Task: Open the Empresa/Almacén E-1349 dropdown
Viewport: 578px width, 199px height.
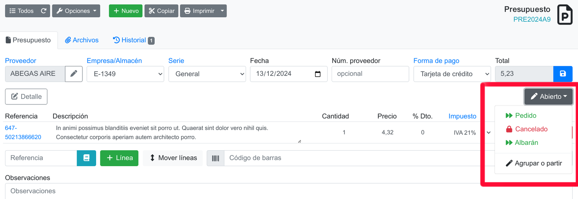Action: coord(125,74)
